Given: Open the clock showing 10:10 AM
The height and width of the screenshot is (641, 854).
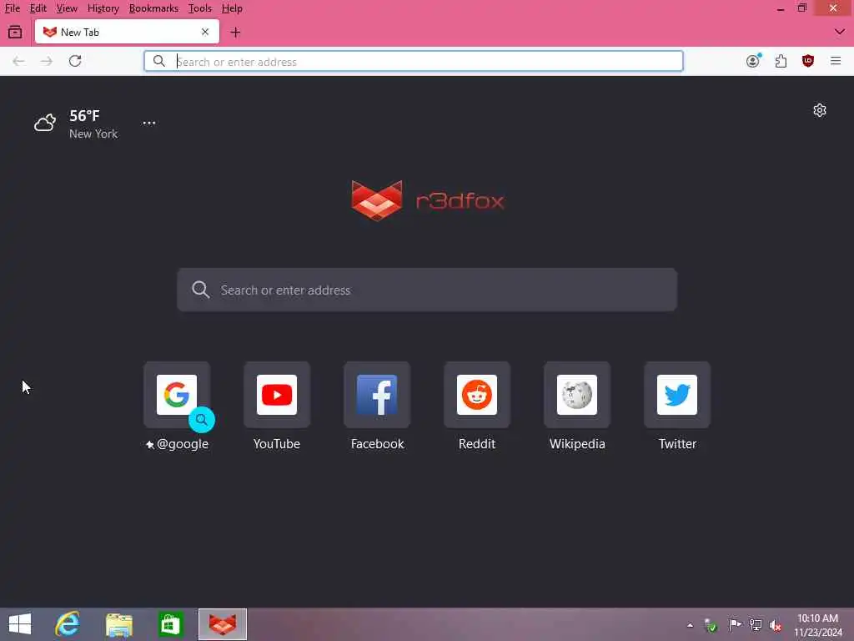Looking at the screenshot, I should point(817,624).
